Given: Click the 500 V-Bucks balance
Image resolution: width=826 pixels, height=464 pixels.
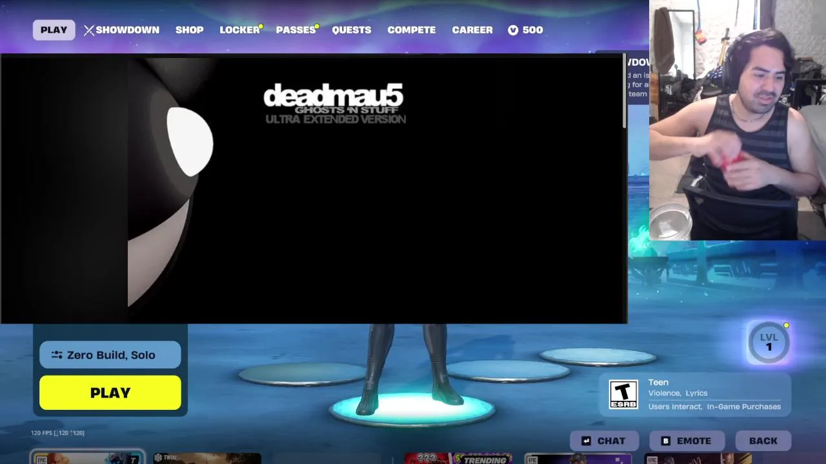Looking at the screenshot, I should click(532, 30).
